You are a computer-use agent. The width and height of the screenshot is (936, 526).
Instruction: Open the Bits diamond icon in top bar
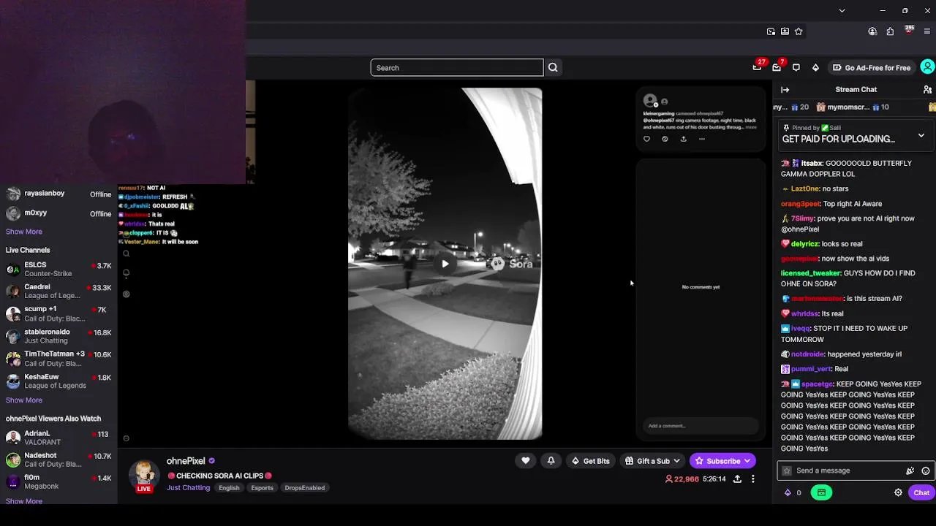(x=815, y=67)
